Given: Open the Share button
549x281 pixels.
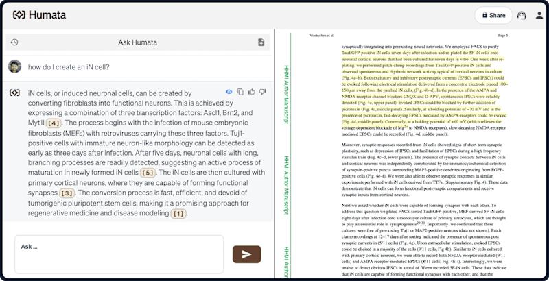Looking at the screenshot, I should coord(493,15).
